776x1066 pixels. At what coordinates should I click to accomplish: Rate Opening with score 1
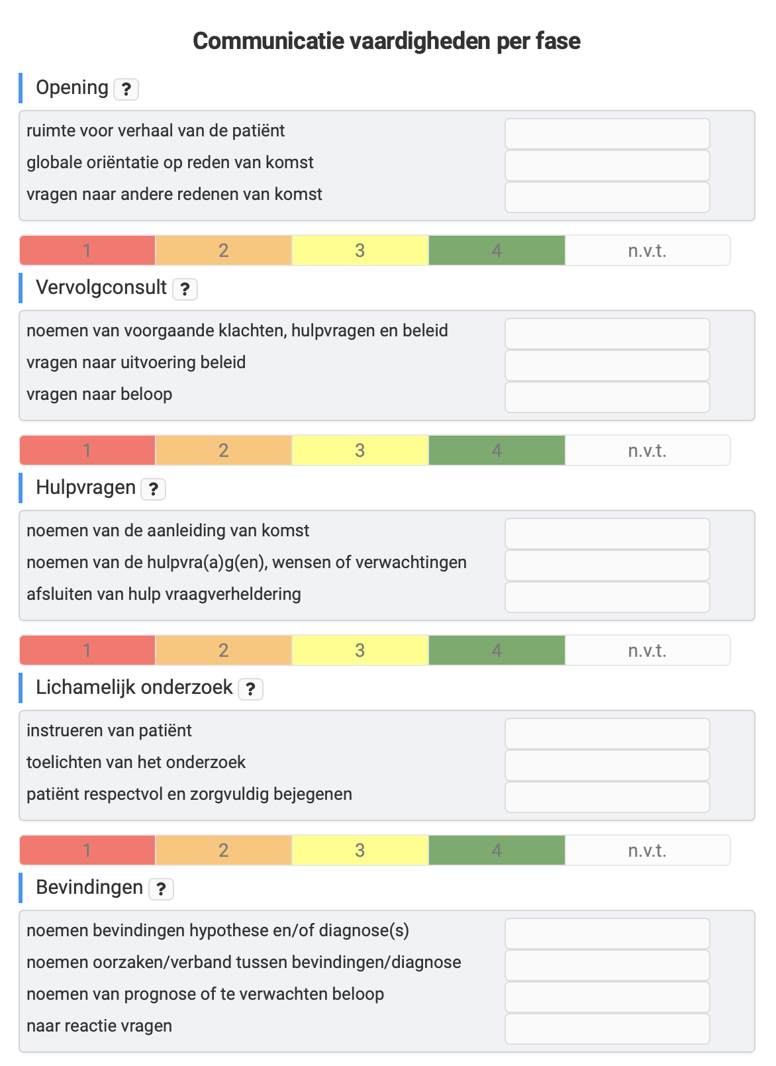pos(87,250)
